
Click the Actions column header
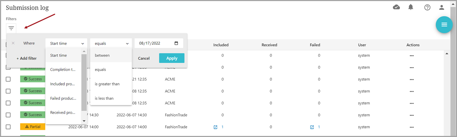pos(413,45)
